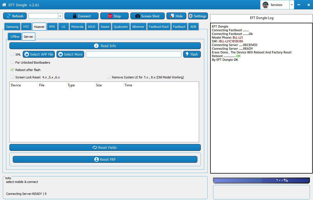Click the Hide button
This screenshot has height=200, width=313.
coord(176,16)
